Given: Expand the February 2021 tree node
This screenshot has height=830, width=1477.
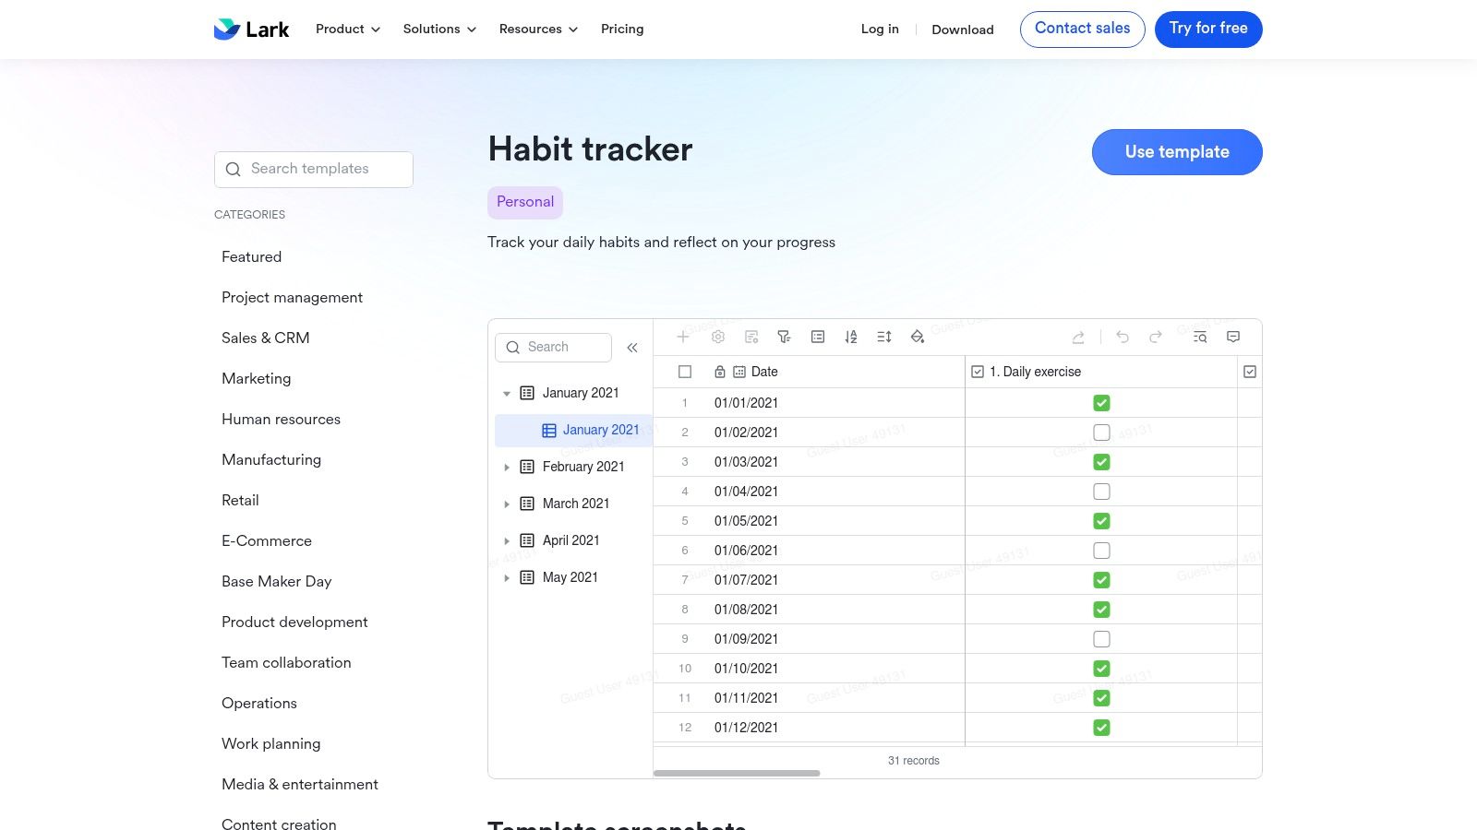Looking at the screenshot, I should (506, 468).
